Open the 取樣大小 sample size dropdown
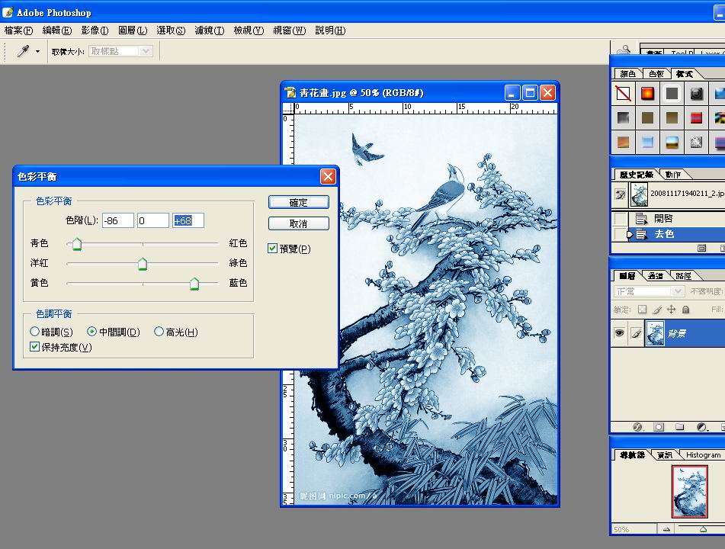 120,51
